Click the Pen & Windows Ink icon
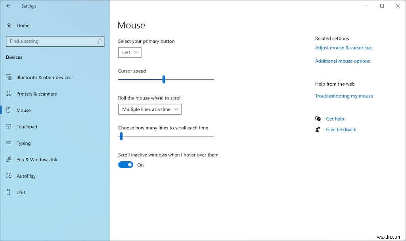The width and height of the screenshot is (406, 241). (9, 159)
